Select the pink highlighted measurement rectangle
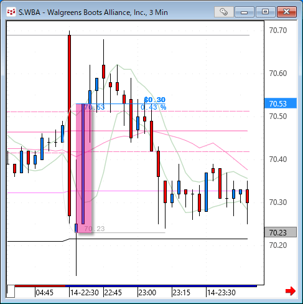303x304 pixels. [x=84, y=168]
